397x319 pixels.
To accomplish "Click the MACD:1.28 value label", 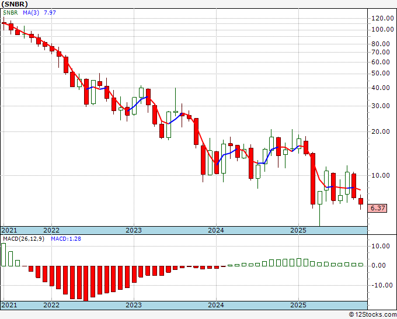I will [66, 239].
